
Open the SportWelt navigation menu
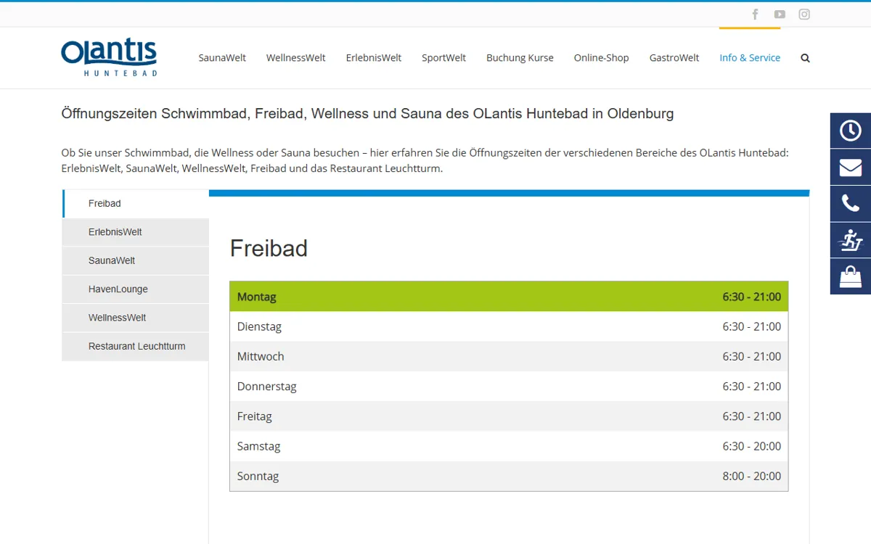(443, 58)
